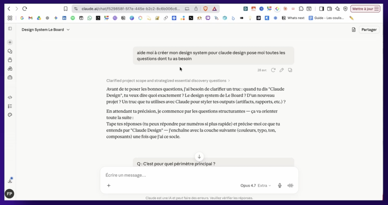Open Claude Code from sidebar
388x205 pixels.
(x=10, y=97)
